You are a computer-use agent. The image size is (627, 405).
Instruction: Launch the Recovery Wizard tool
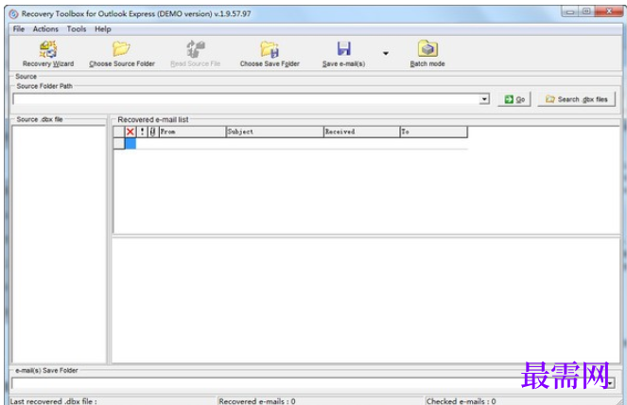click(48, 54)
